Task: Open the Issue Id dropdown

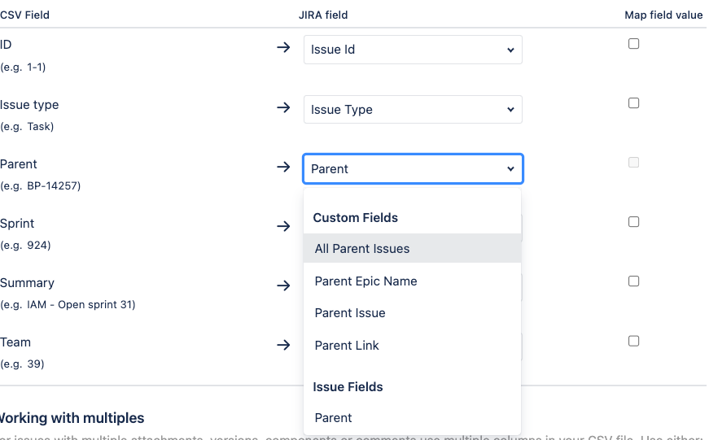Action: pyautogui.click(x=413, y=50)
